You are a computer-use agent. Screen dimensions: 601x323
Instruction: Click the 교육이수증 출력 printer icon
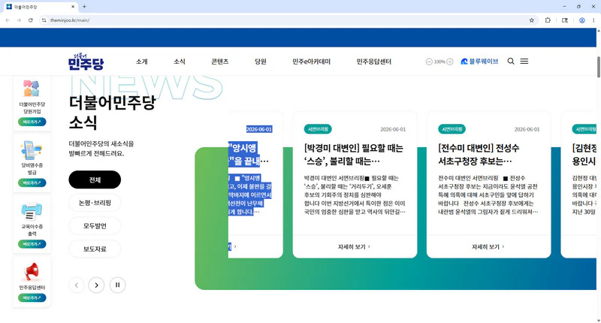(32, 211)
